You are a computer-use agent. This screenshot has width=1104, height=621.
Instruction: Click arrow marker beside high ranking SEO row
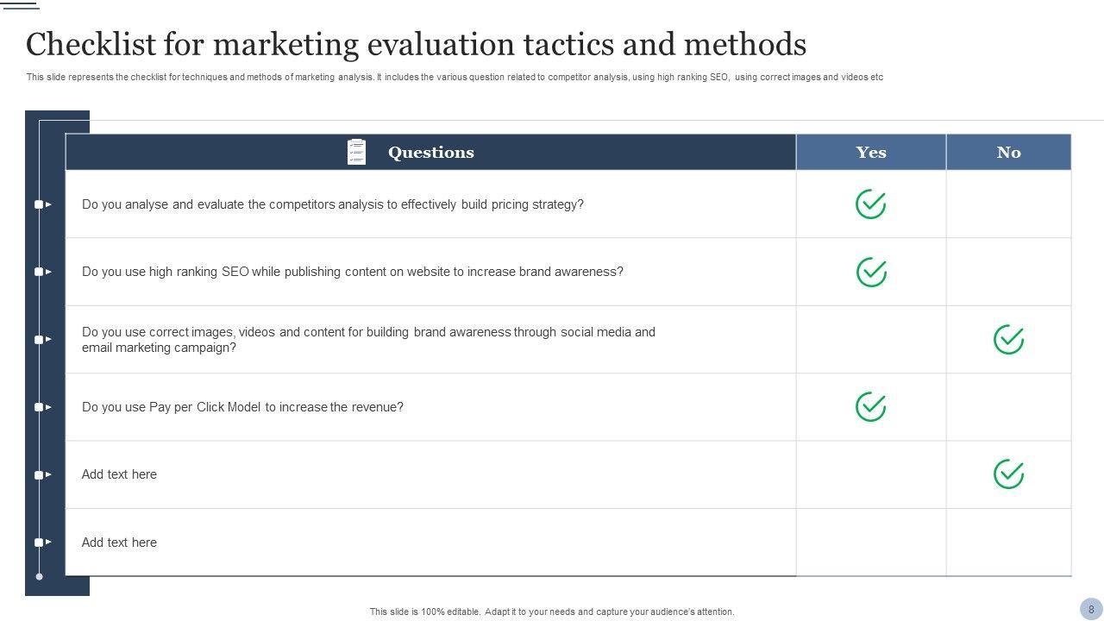(42, 272)
